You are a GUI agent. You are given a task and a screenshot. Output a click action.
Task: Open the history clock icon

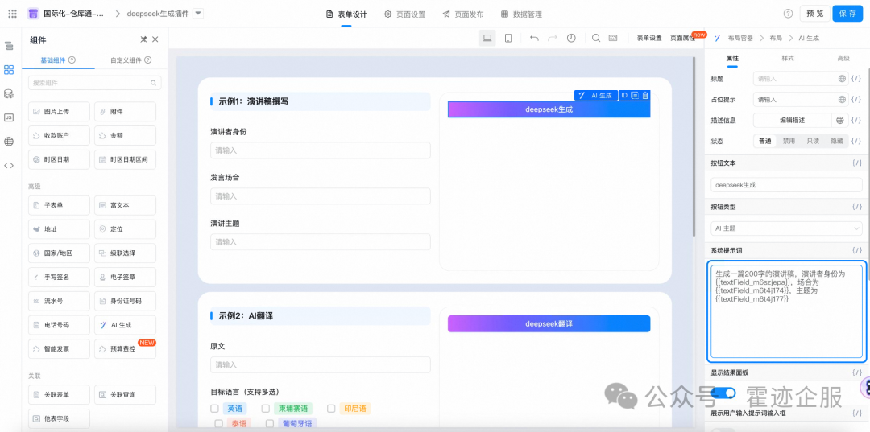[571, 38]
